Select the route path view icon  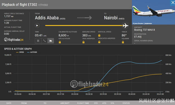tap(44, 41)
